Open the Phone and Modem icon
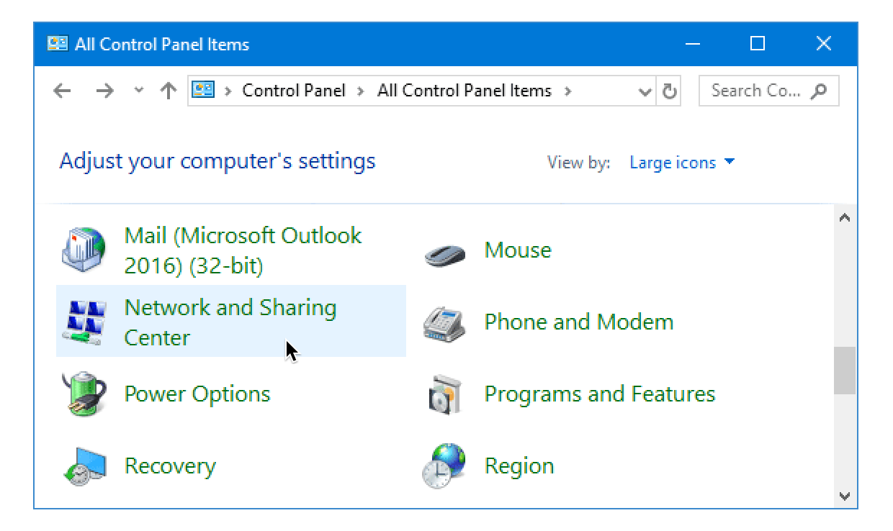The image size is (893, 531). (444, 322)
